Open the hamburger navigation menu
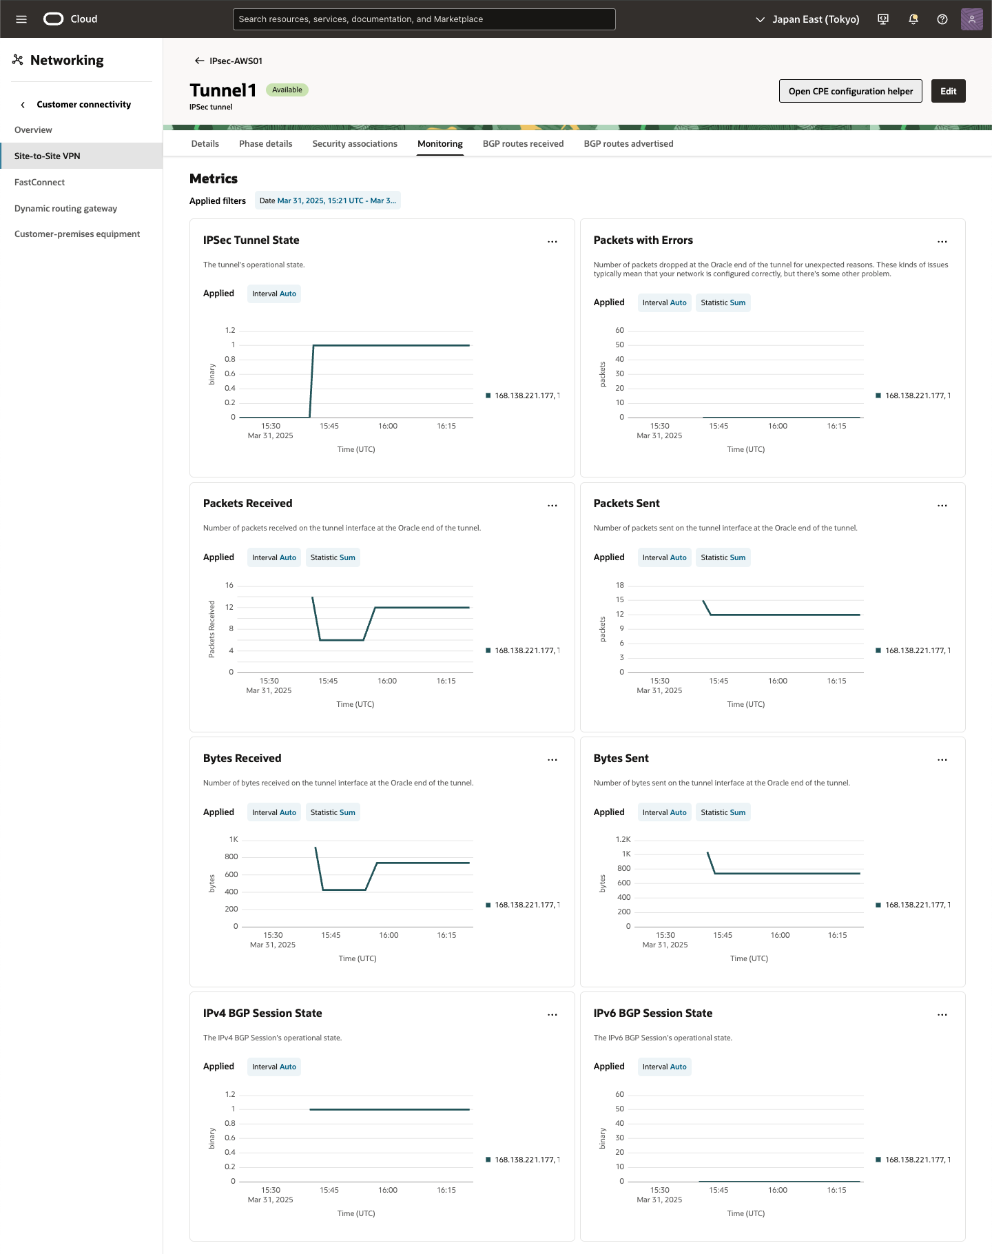The image size is (992, 1254). 21,19
